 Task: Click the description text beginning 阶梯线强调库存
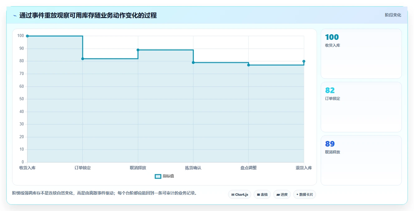[105, 193]
